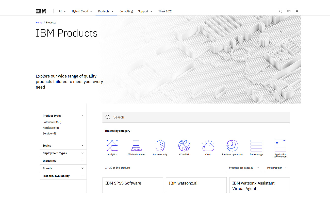The width and height of the screenshot is (330, 200).
Task: Open the IBM watsonx.ai card
Action: pyautogui.click(x=196, y=185)
